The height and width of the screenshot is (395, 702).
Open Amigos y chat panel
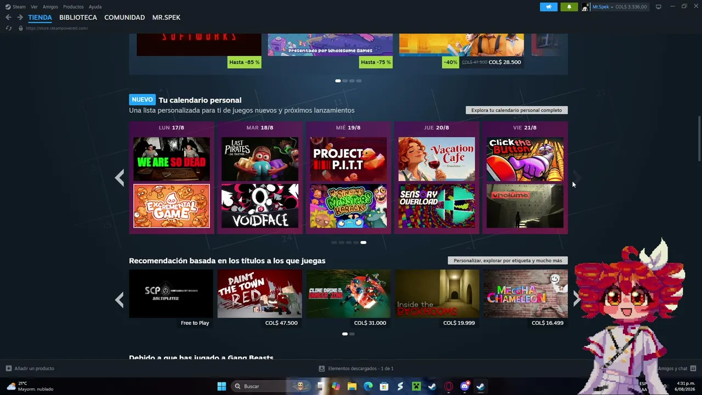pos(672,369)
